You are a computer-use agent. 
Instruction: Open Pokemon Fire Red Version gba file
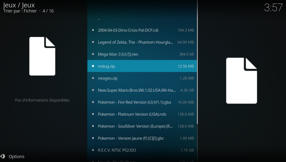[x=142, y=102]
